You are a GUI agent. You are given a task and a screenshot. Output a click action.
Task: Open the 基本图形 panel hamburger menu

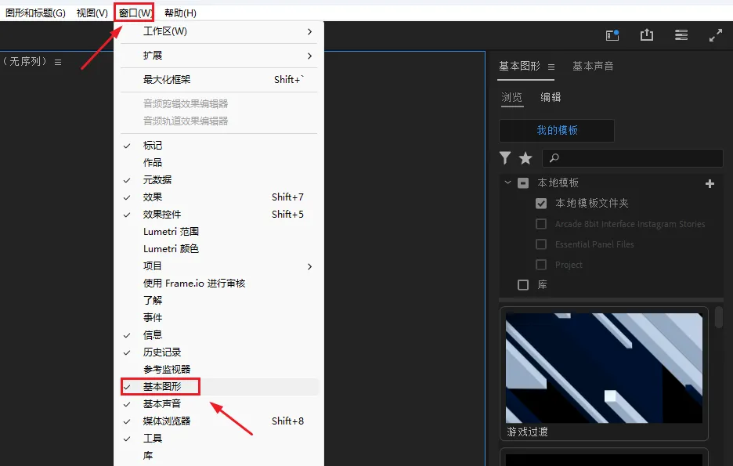tap(551, 67)
